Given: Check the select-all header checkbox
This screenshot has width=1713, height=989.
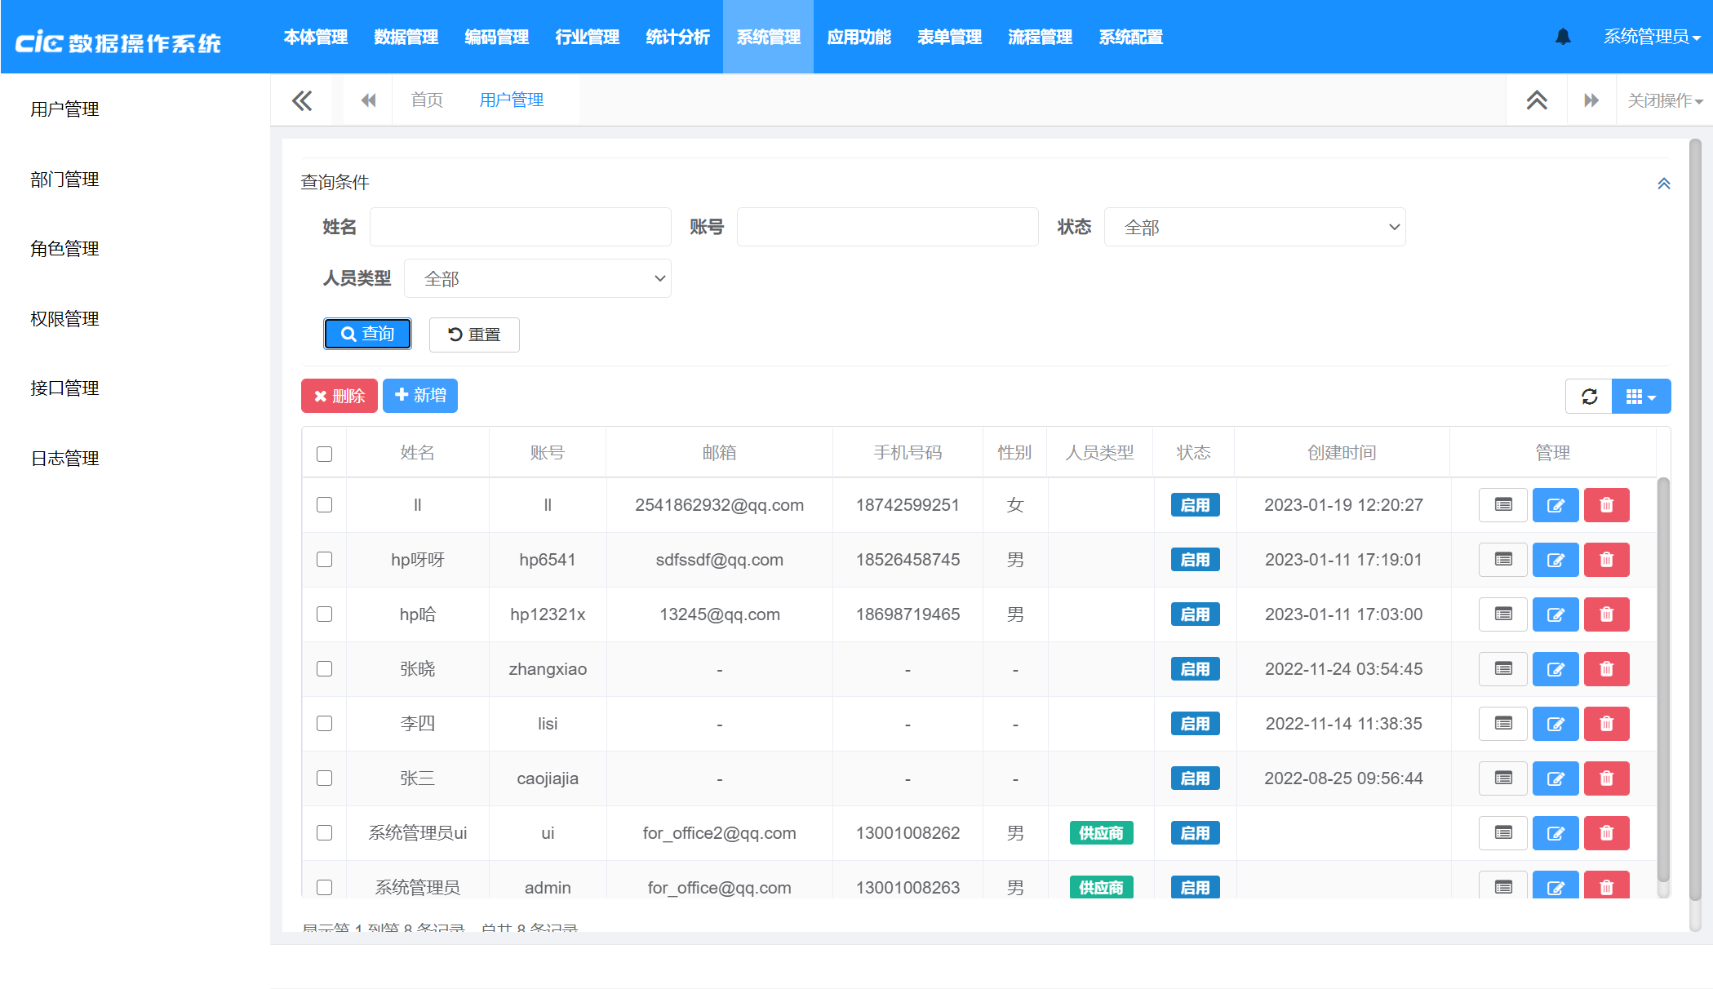Looking at the screenshot, I should pos(325,454).
